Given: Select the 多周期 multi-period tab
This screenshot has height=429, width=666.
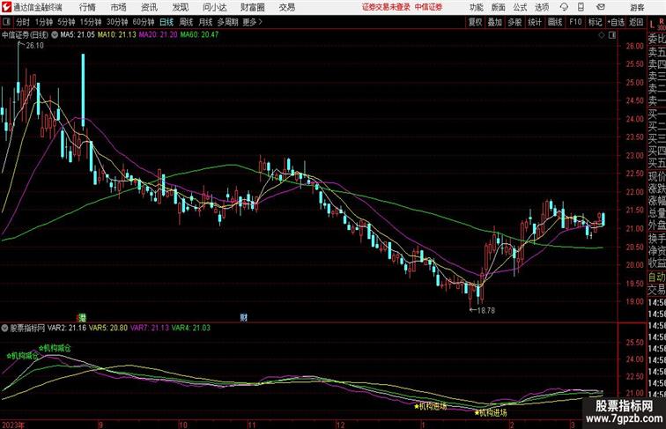Looking at the screenshot, I should pos(228,22).
